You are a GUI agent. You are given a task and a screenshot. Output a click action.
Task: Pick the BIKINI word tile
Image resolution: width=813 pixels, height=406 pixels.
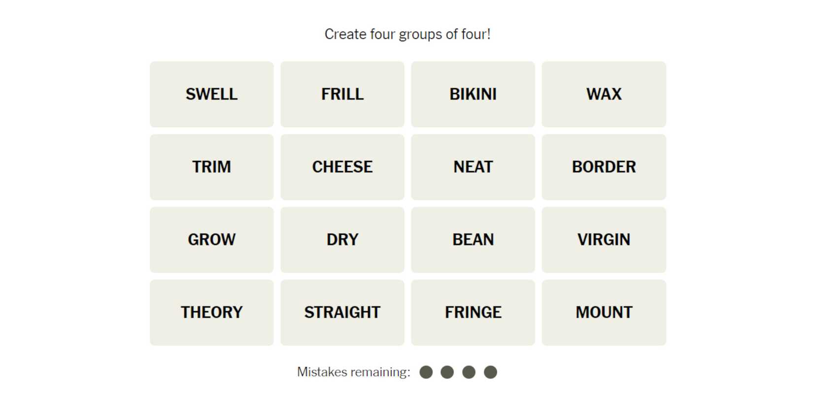click(x=473, y=94)
